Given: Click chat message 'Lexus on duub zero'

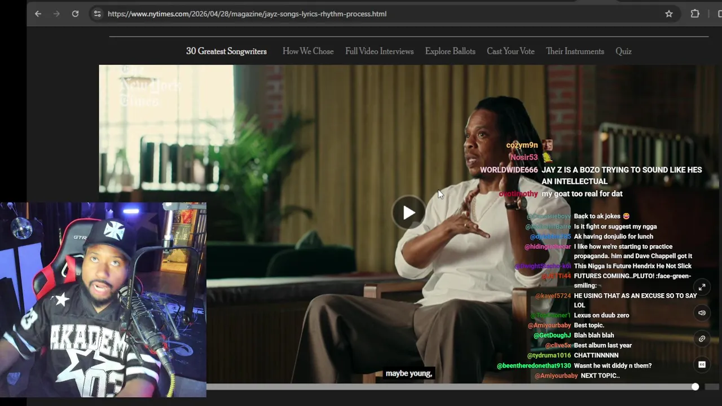Looking at the screenshot, I should [601, 315].
